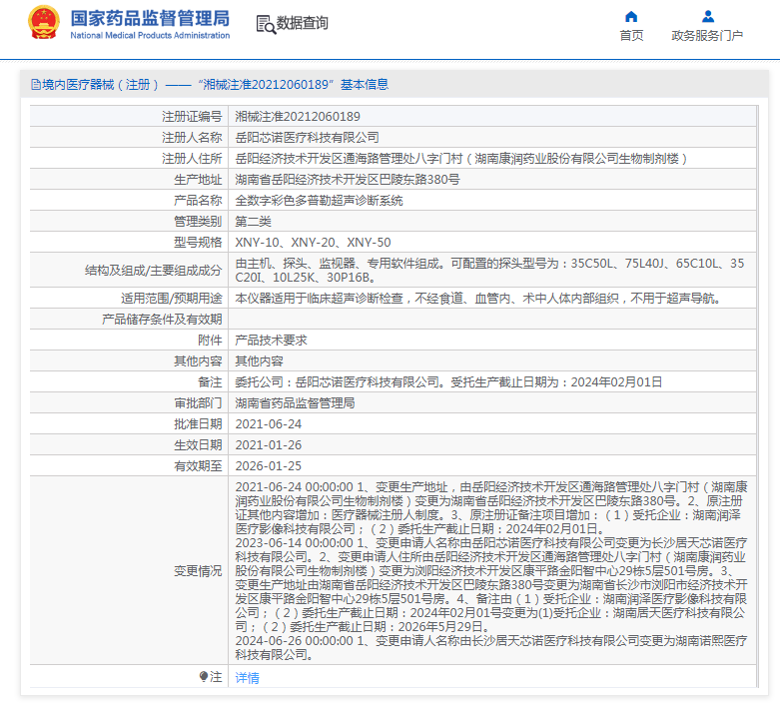Click the approval date 2021-06-24
Image resolution: width=780 pixels, height=708 pixels.
pos(268,424)
